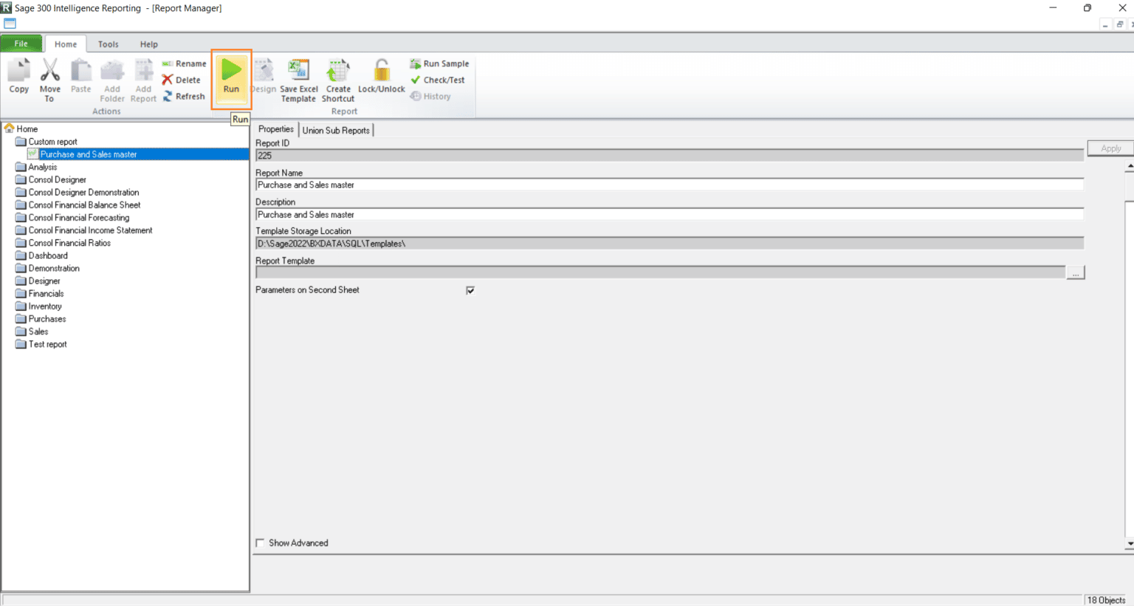Click the Apply button
This screenshot has width=1134, height=606.
pyautogui.click(x=1110, y=148)
